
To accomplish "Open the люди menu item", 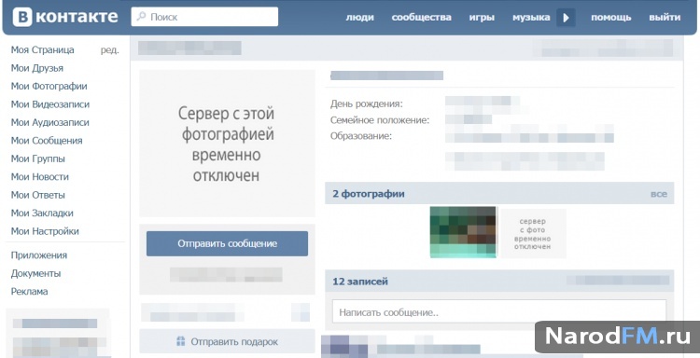I will pos(360,18).
